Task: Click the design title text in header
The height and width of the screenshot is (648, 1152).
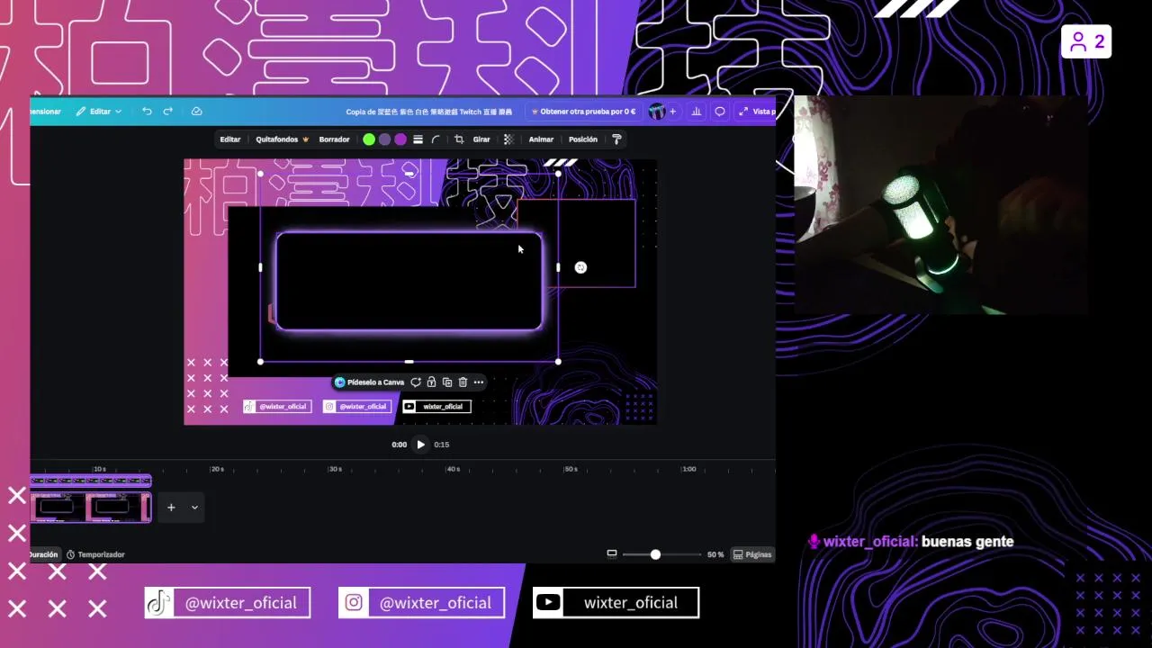Action: [429, 112]
